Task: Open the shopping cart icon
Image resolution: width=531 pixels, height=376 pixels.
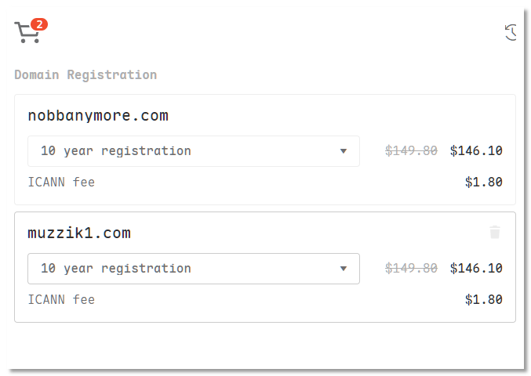Action: coord(26,33)
